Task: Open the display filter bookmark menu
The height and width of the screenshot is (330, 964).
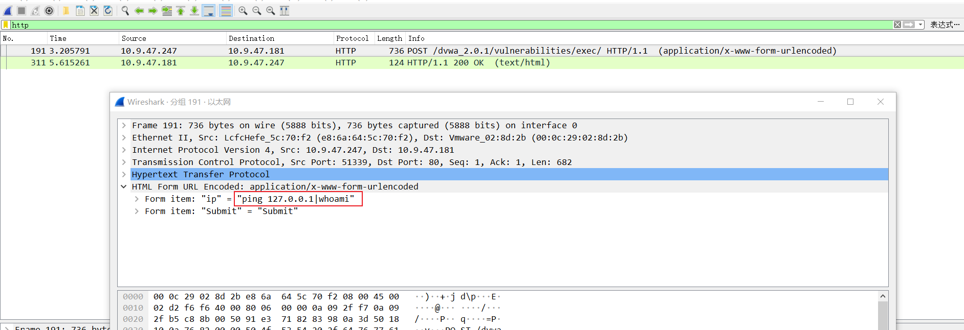Action: click(x=6, y=25)
